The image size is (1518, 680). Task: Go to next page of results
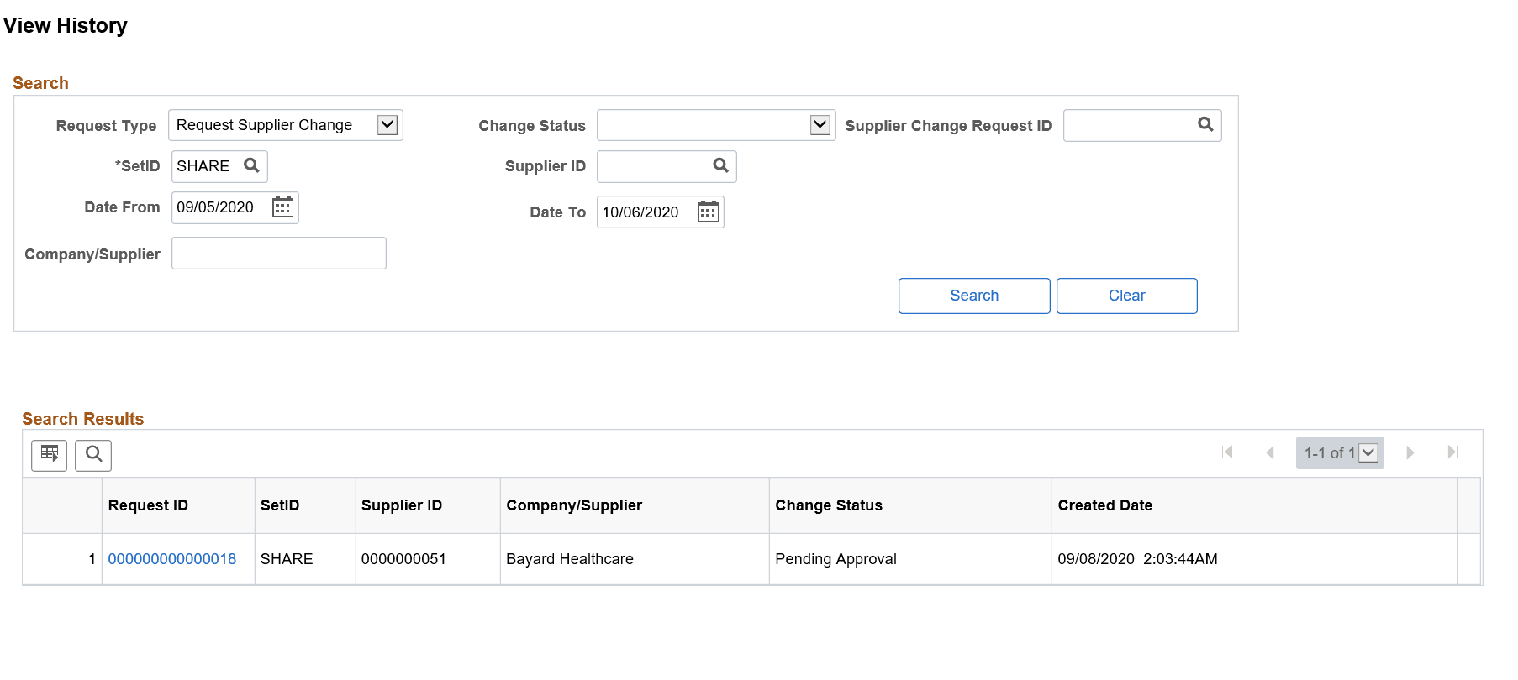[x=1410, y=452]
